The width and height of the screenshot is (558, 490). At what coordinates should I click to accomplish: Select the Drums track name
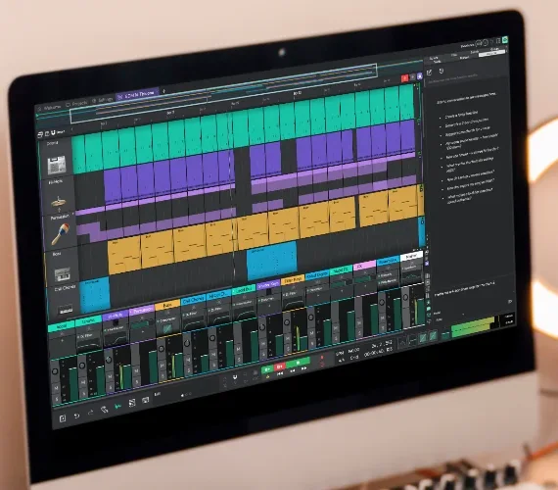tap(52, 143)
